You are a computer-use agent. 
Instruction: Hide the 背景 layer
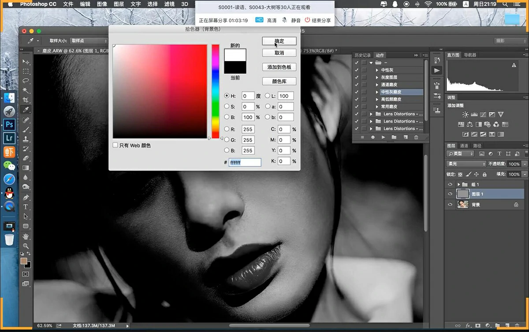(x=450, y=204)
